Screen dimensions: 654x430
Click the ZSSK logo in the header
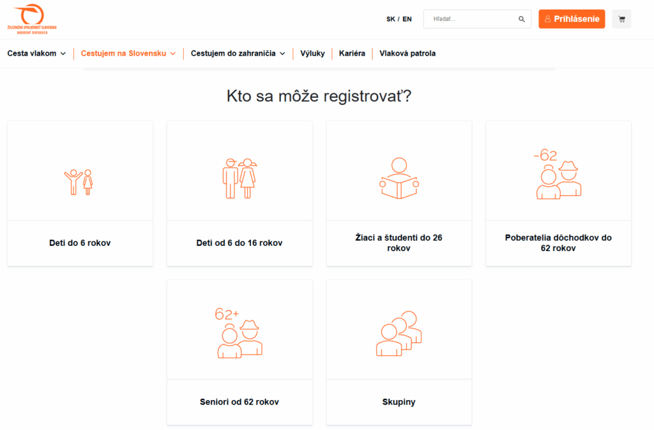[32, 19]
